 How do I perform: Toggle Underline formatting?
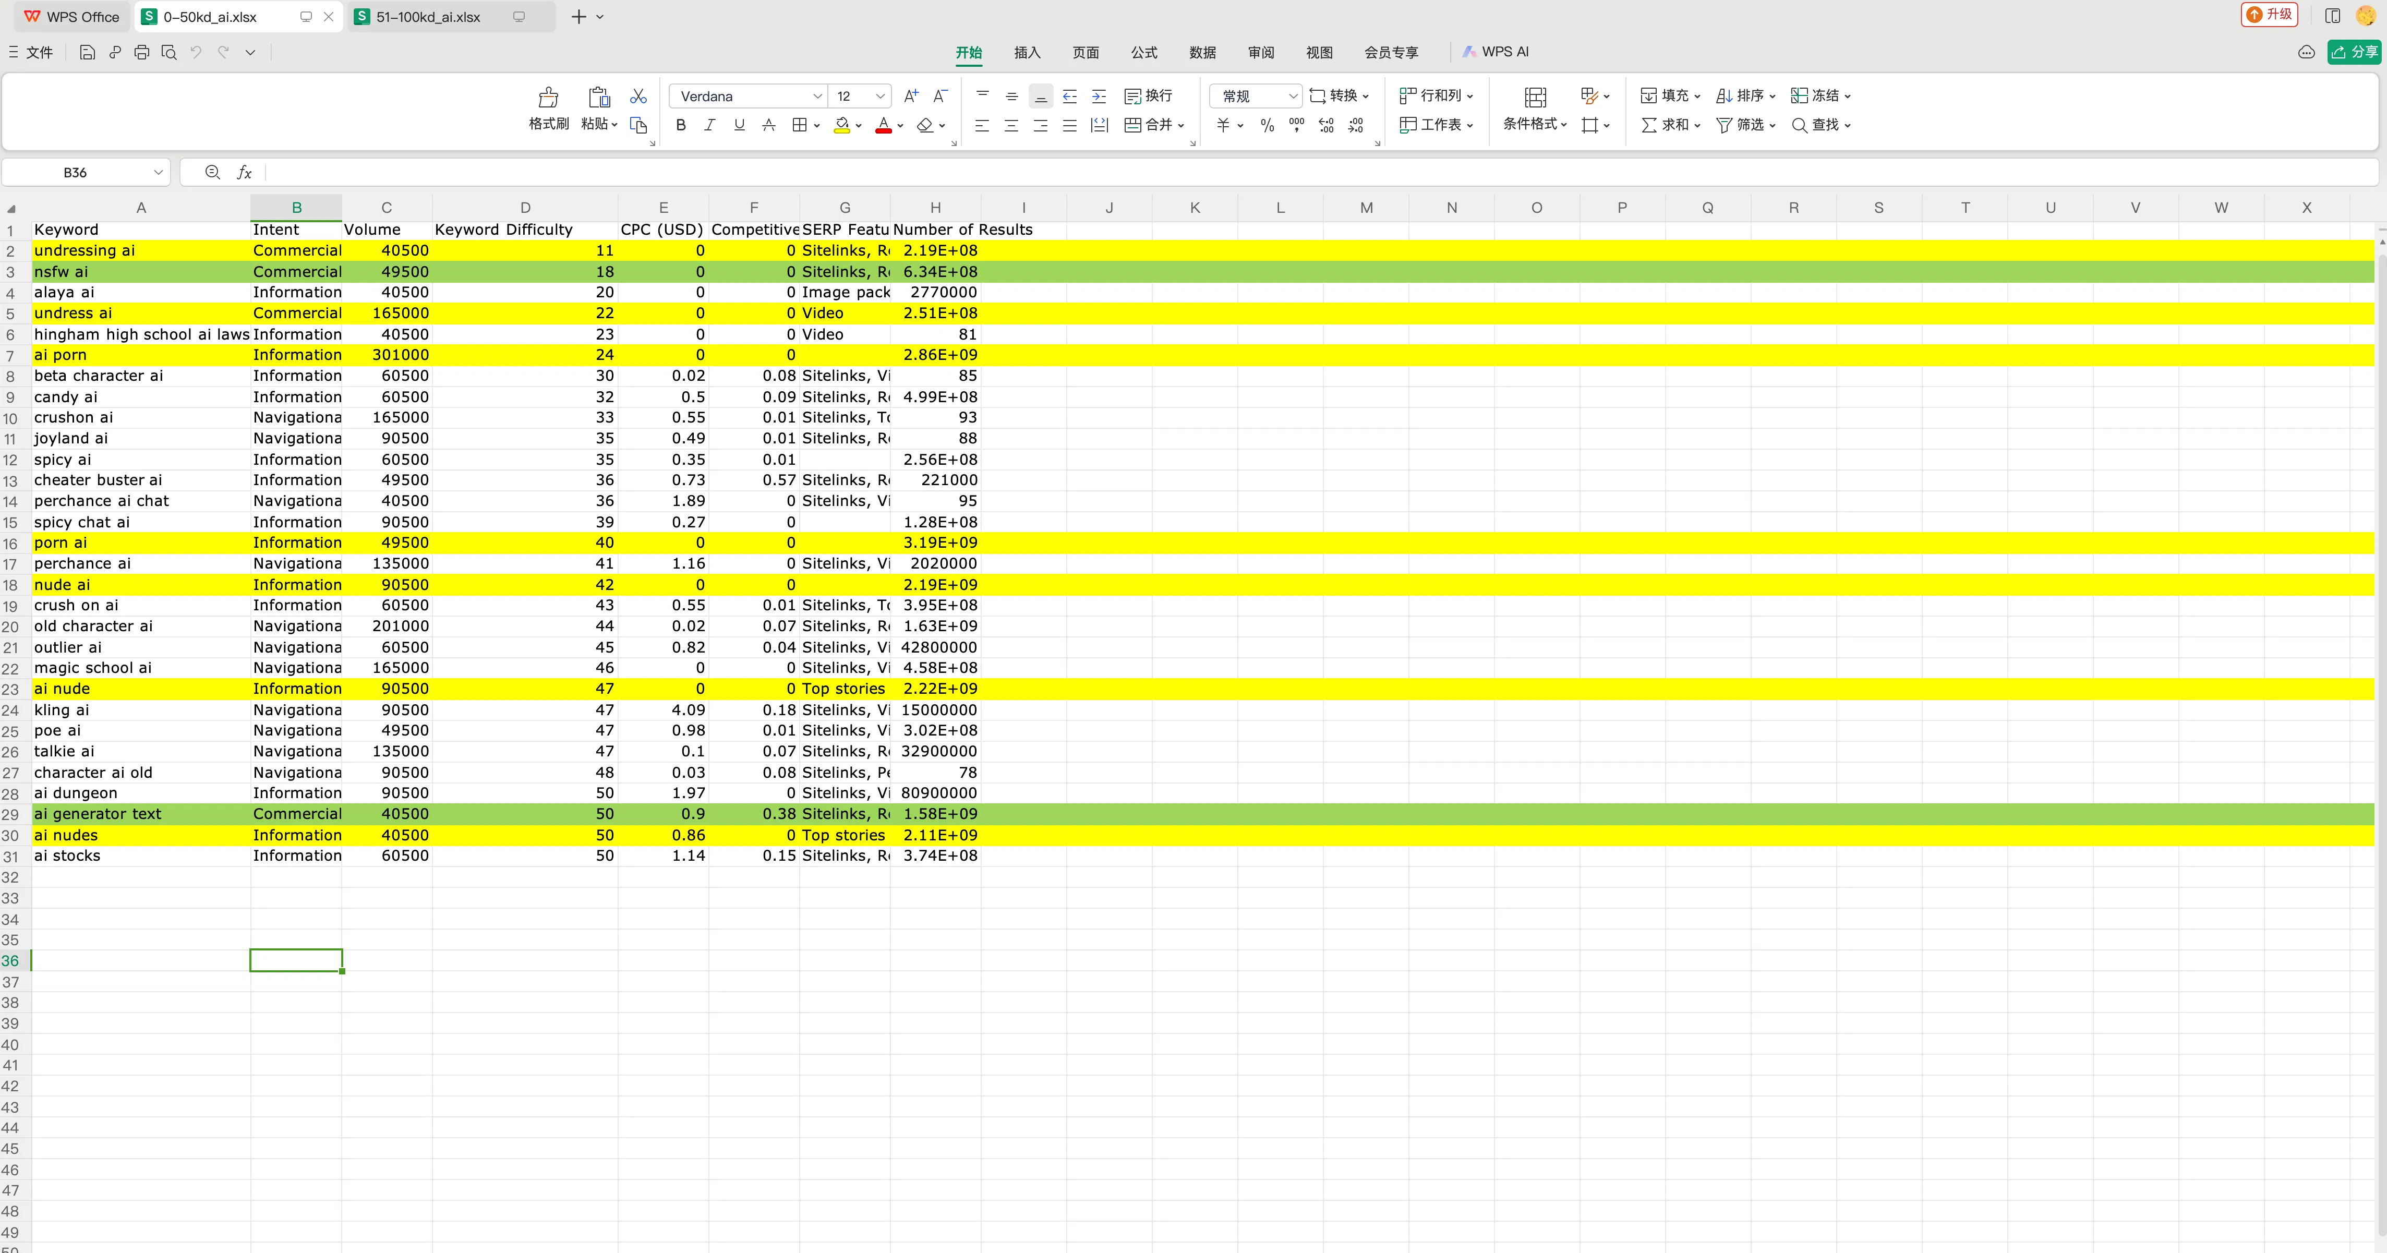(740, 125)
